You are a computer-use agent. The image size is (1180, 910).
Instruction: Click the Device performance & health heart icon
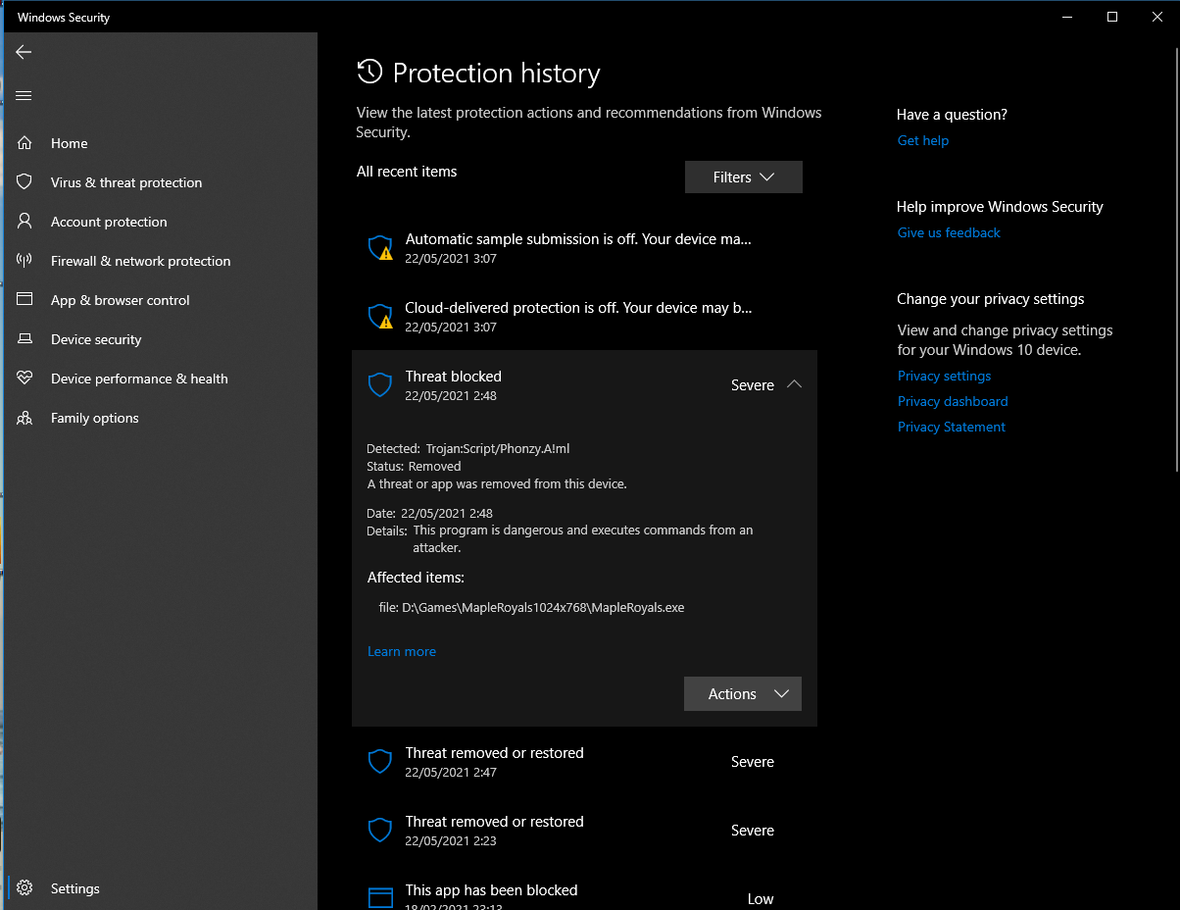click(x=25, y=379)
